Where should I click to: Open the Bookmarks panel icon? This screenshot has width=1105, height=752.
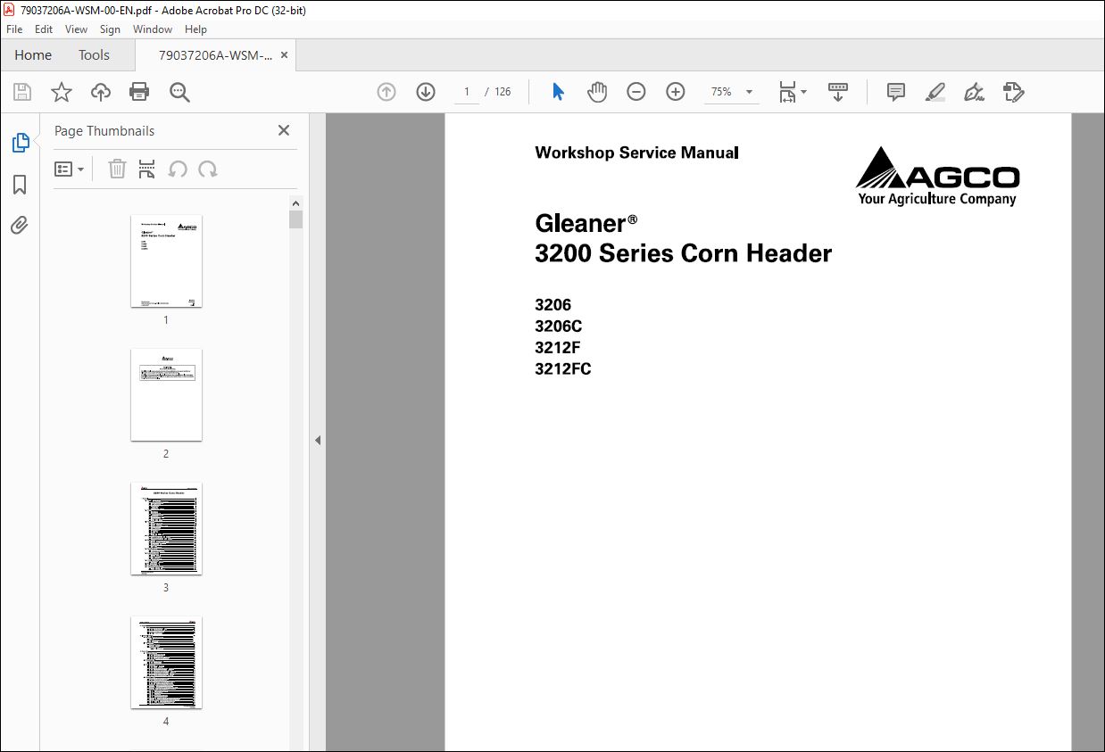[20, 185]
